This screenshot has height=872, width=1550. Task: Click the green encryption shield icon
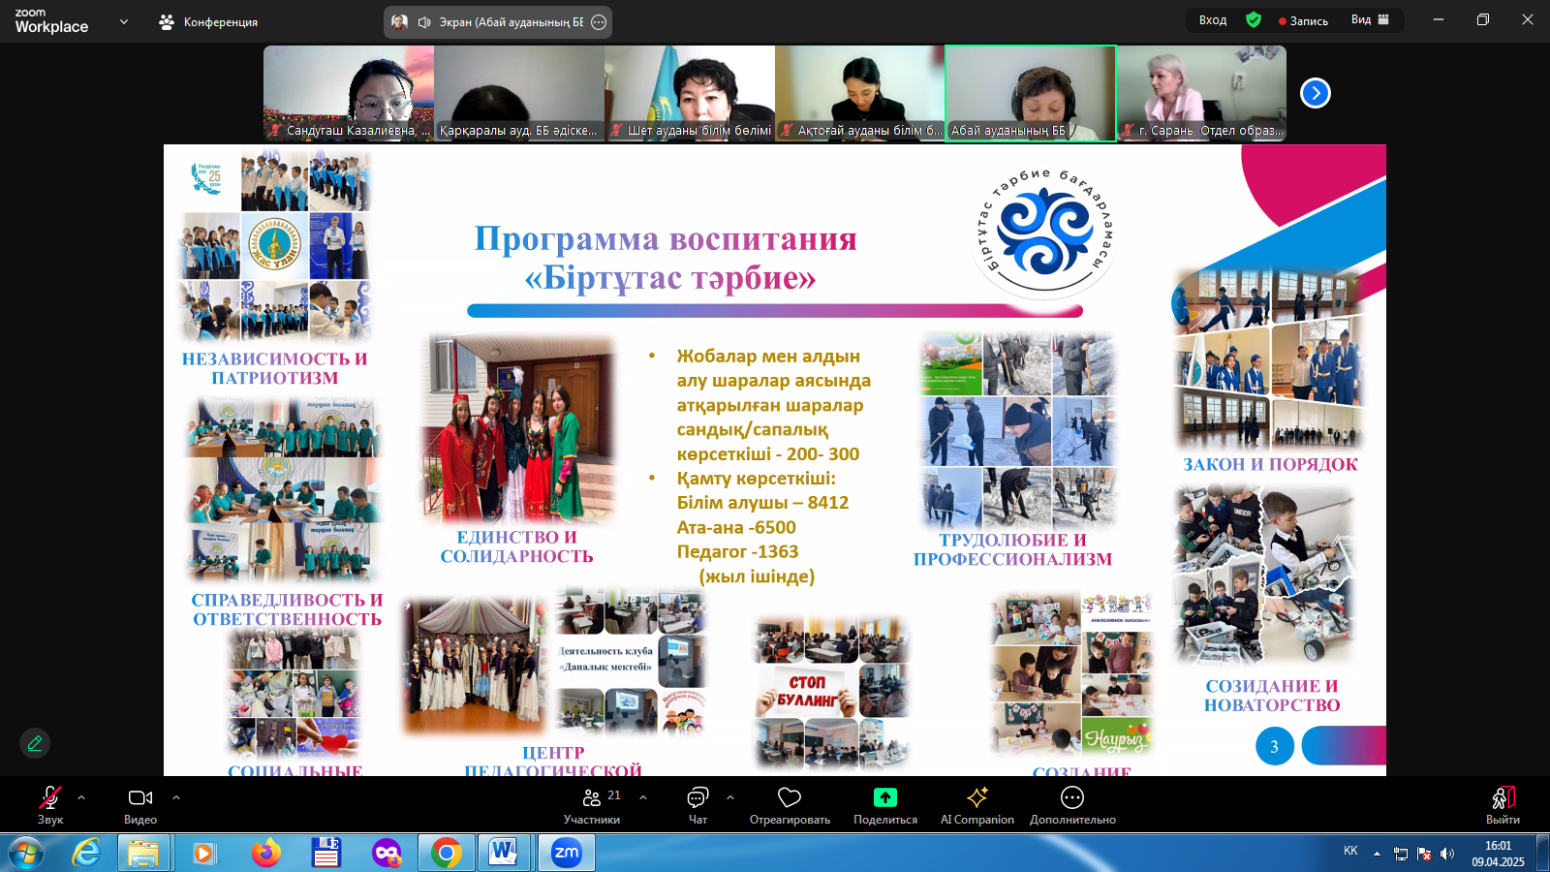coord(1254,20)
